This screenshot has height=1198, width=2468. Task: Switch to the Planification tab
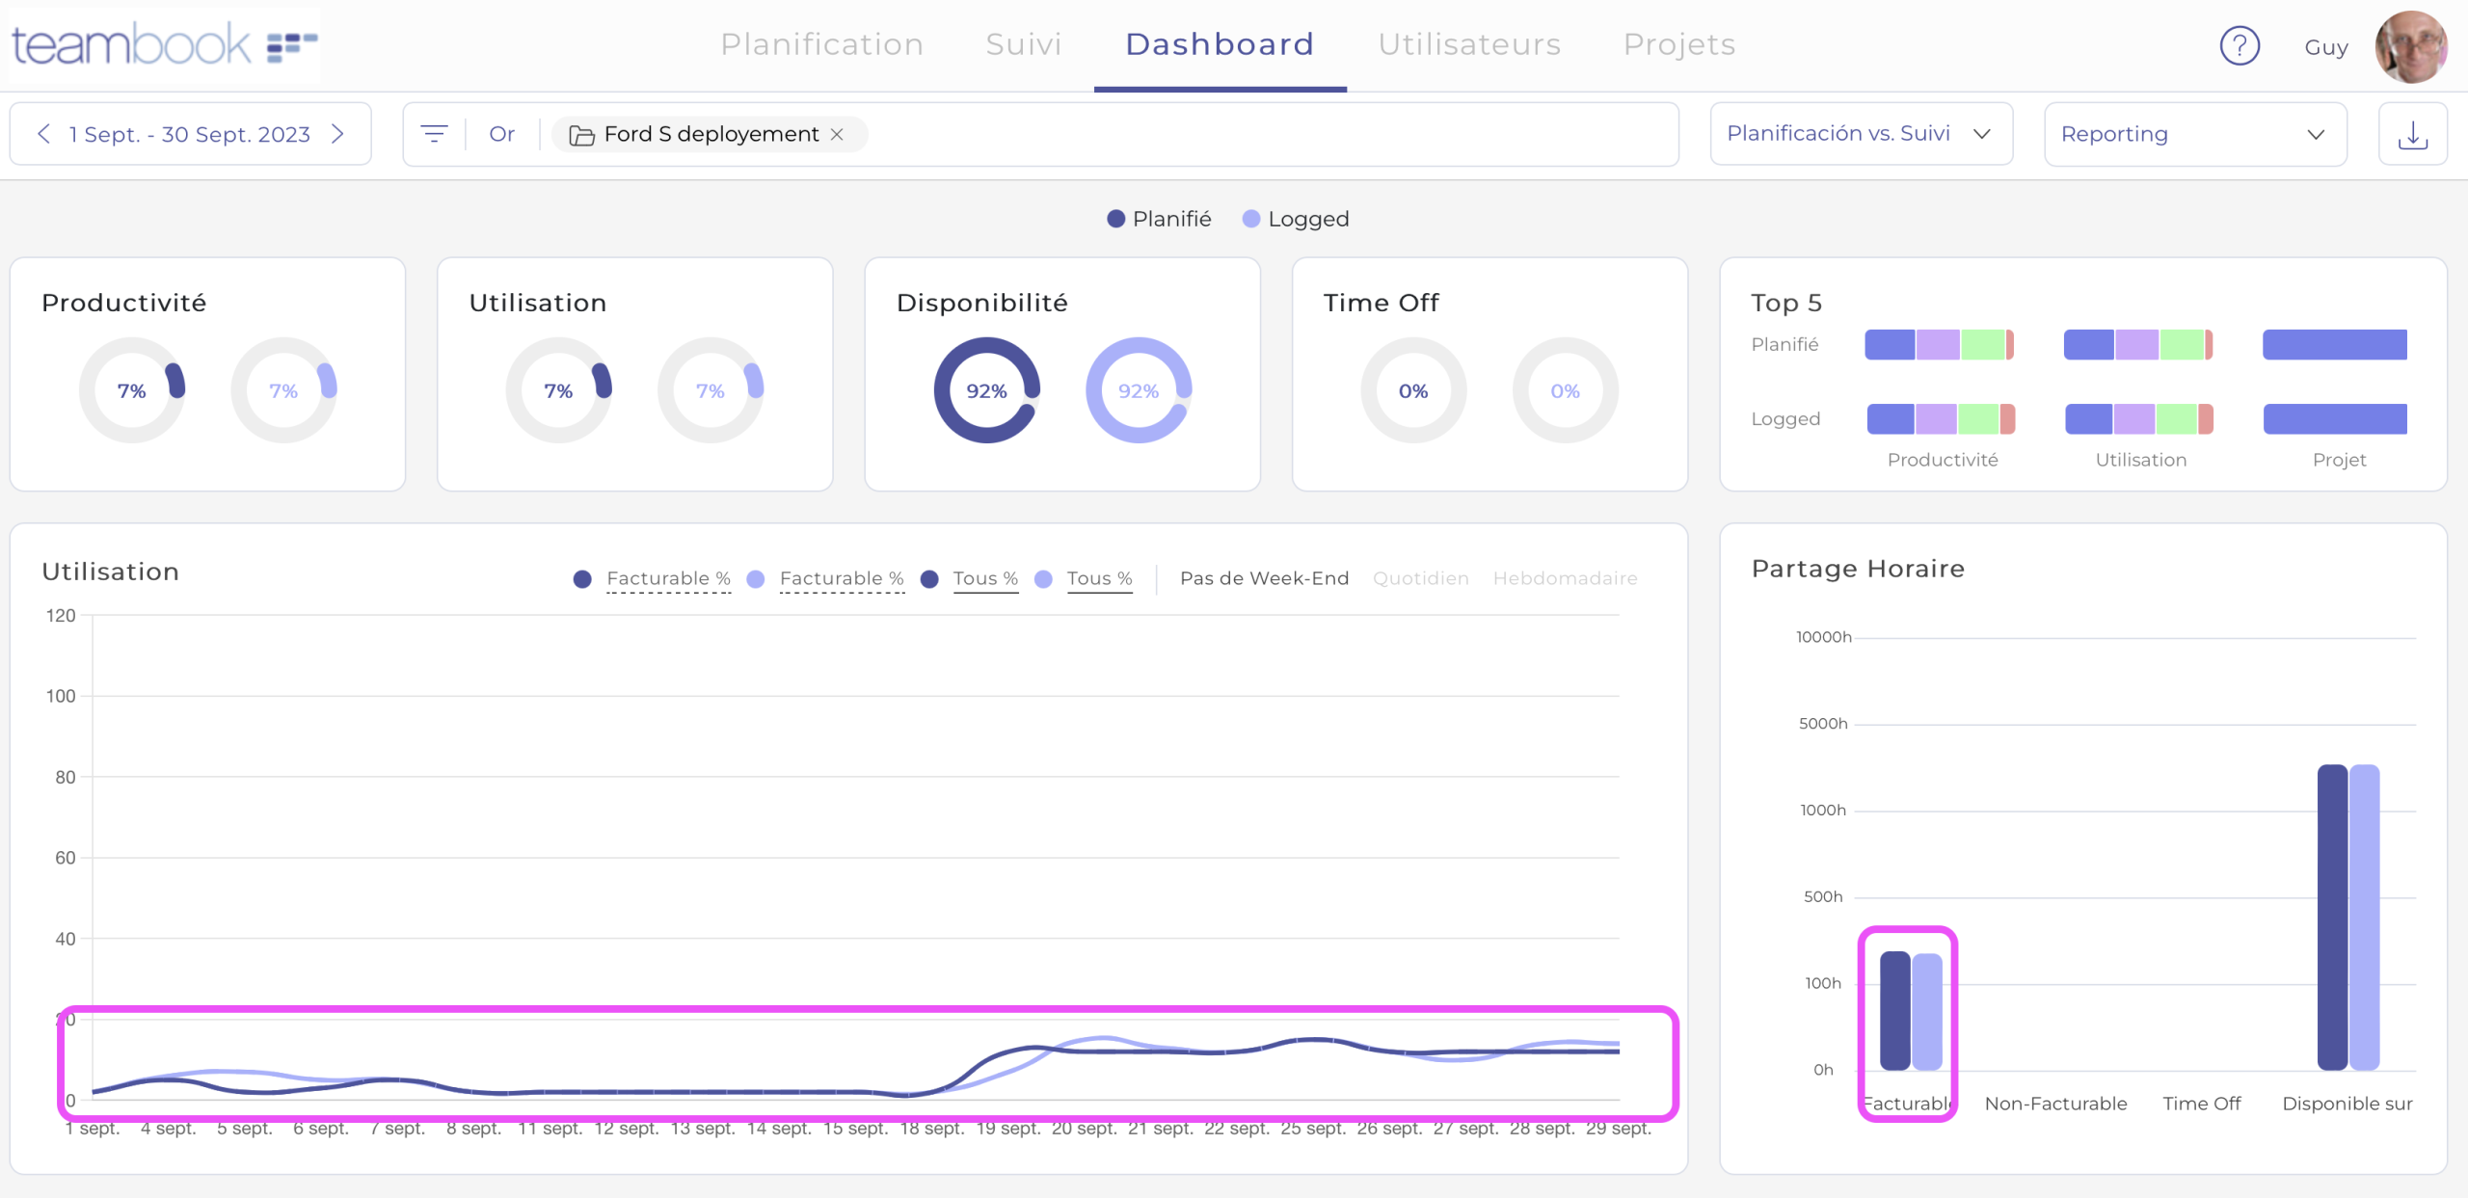pos(821,44)
